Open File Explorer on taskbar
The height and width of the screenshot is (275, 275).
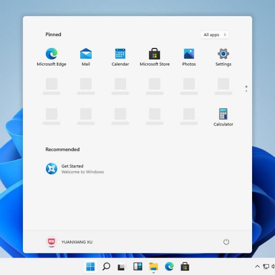click(154, 267)
